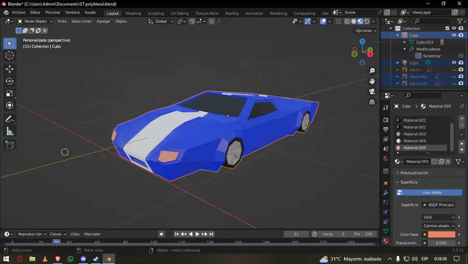This screenshot has width=468, height=264.
Task: Open Modo Objeto mode dropdown
Action: click(35, 21)
